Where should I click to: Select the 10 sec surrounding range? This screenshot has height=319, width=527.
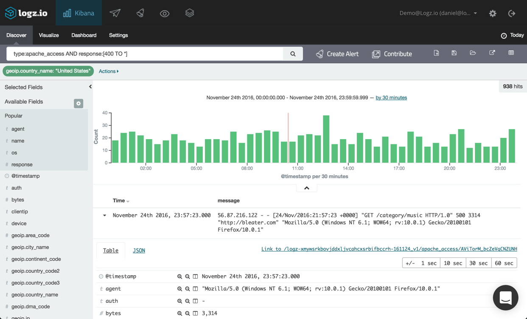click(x=453, y=263)
